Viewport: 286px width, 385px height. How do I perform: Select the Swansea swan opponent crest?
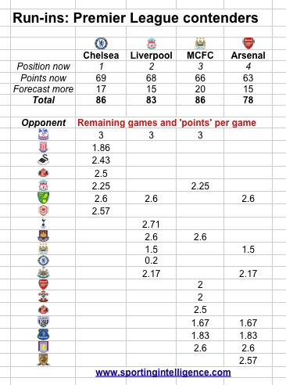coord(43,160)
